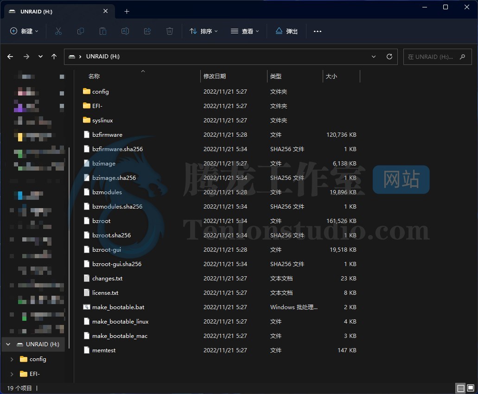The image size is (478, 394).
Task: Open the three-dot more options menu
Action: 317,32
